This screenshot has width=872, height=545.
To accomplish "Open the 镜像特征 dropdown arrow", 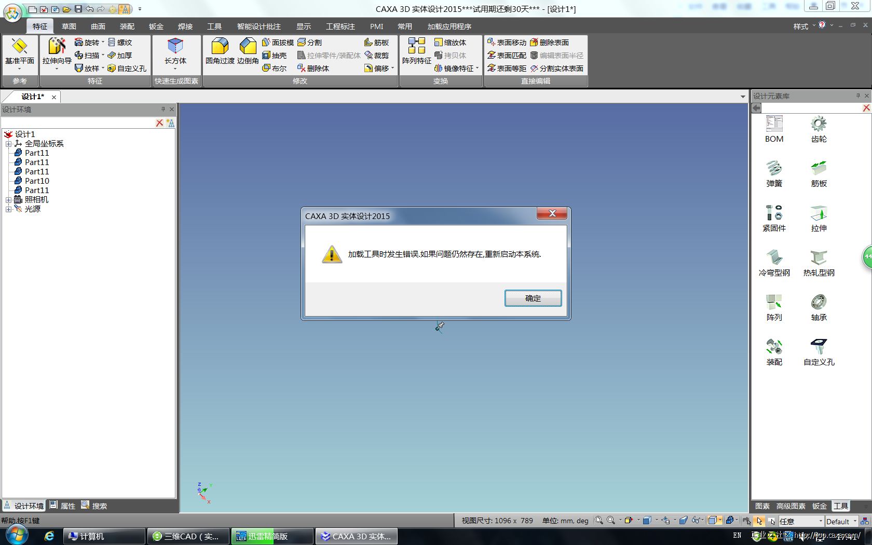I will tap(477, 68).
